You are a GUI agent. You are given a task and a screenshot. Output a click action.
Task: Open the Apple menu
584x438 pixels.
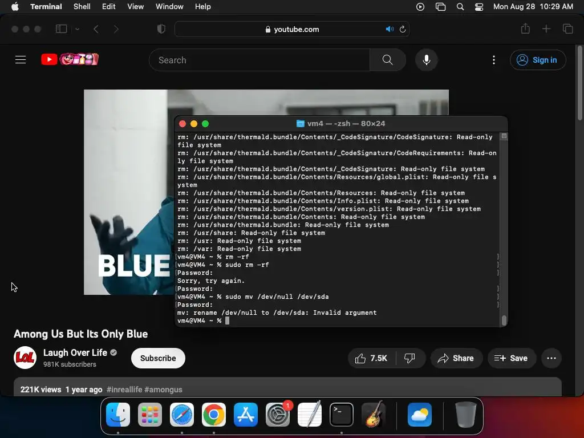pyautogui.click(x=15, y=6)
